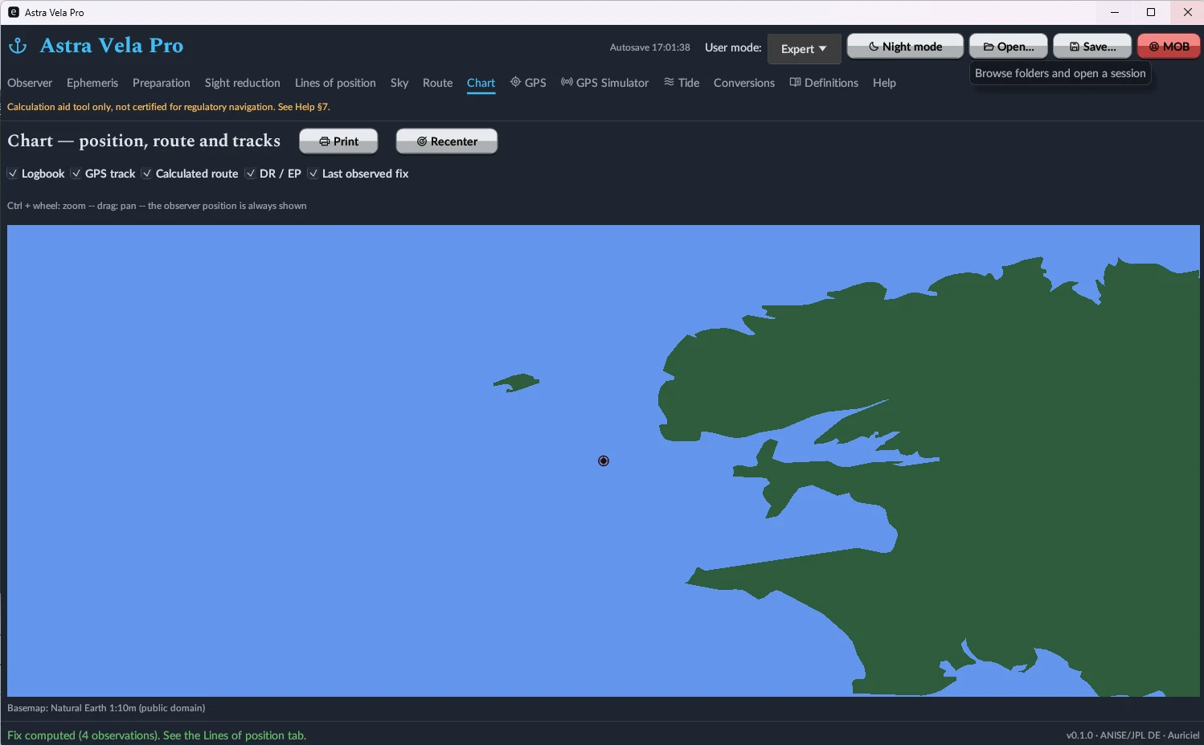Screen dimensions: 1204x745
Task: Click the 'Astra Vela Pro' app title
Action: 112,46
